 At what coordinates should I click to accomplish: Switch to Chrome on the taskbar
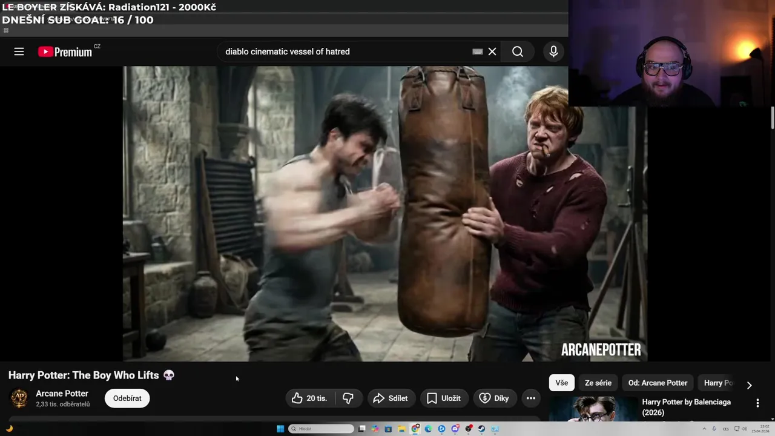click(x=415, y=429)
